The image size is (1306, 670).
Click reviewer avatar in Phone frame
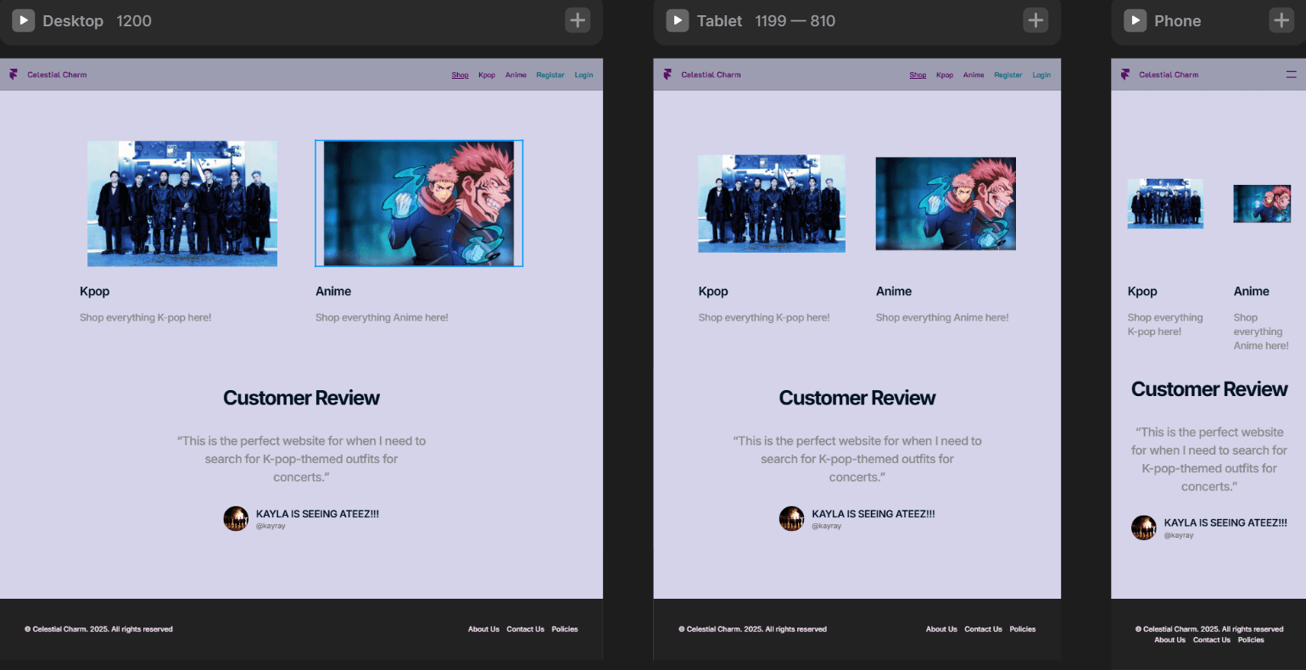coord(1144,528)
